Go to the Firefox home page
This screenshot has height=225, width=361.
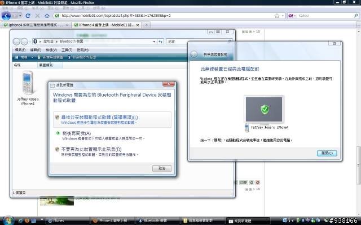(47, 16)
